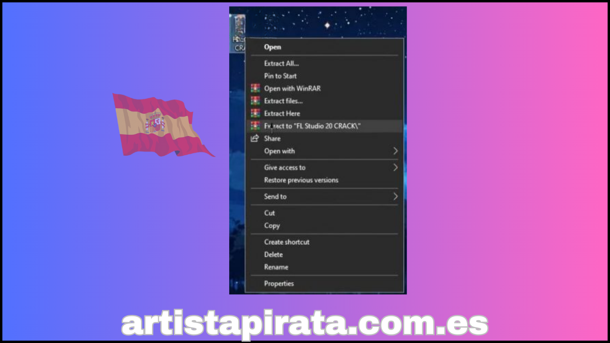Select the Extract All... menu entry

pos(281,63)
